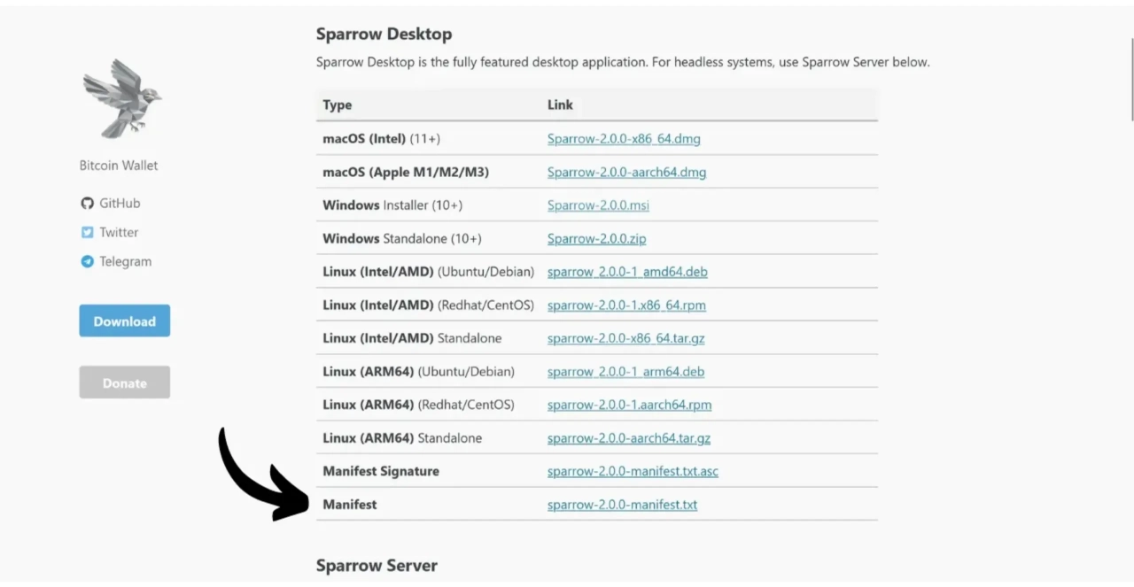This screenshot has width=1134, height=587.
Task: Open the sparrow-2.0.0-manifest.txt link
Action: [622, 505]
